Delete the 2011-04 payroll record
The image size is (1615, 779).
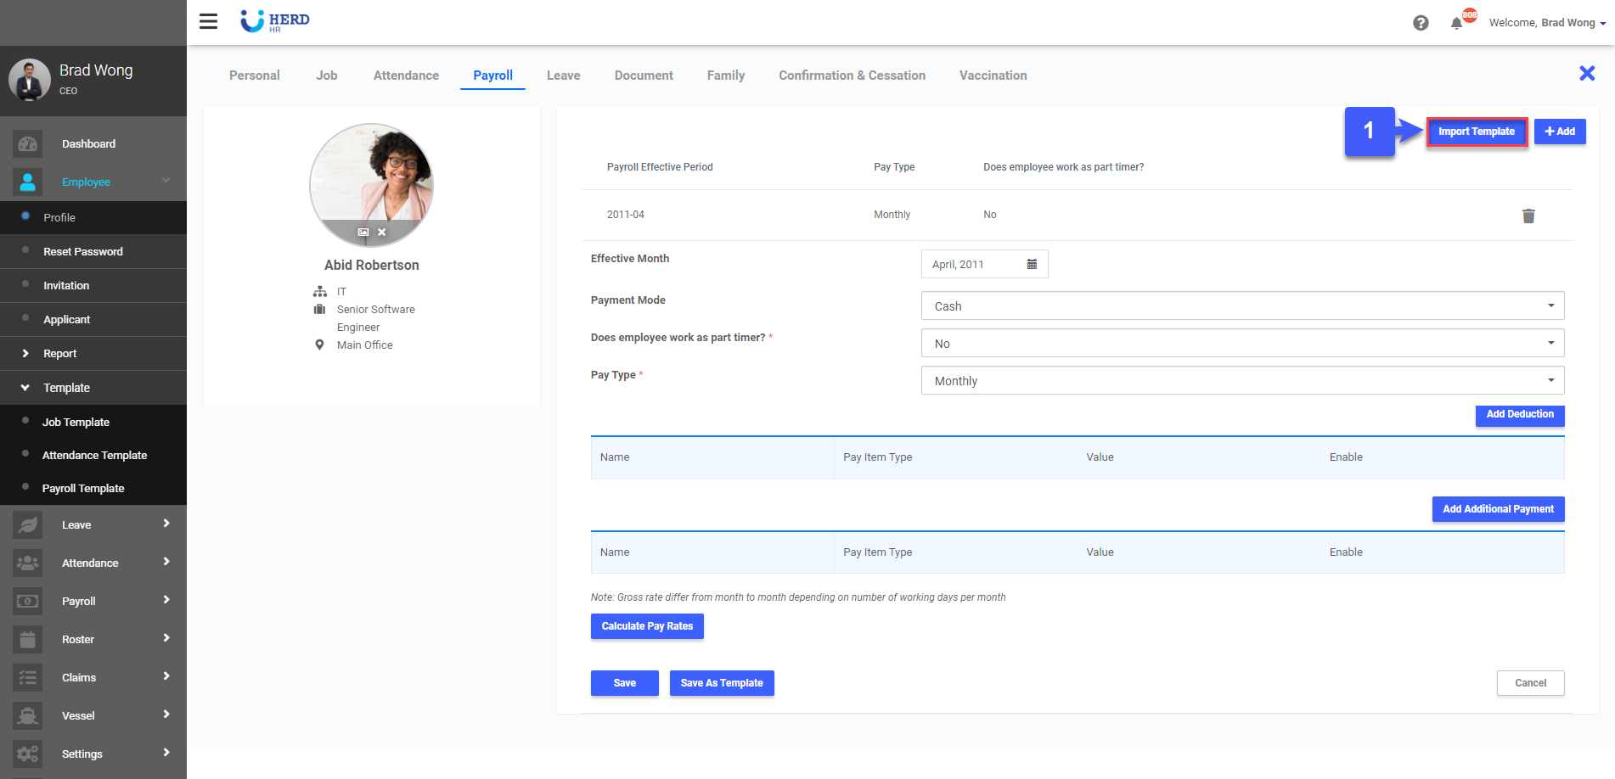(1528, 216)
